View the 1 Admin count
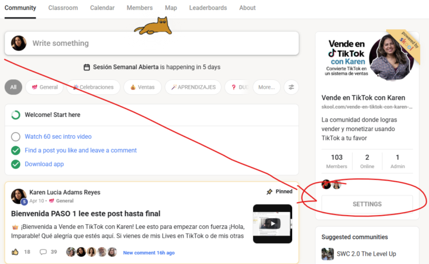Screen dimensions: 429x264 [x=397, y=161]
